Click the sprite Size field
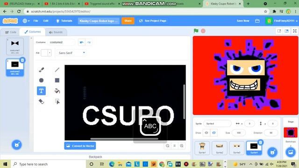Viewport: 299px width, 168px height. tap(239, 133)
